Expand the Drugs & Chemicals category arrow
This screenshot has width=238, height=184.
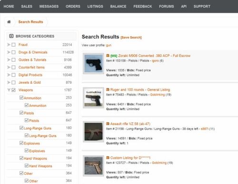tap(9, 52)
